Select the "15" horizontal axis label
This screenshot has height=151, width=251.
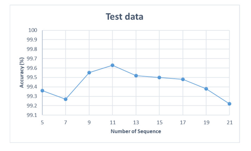coord(159,122)
